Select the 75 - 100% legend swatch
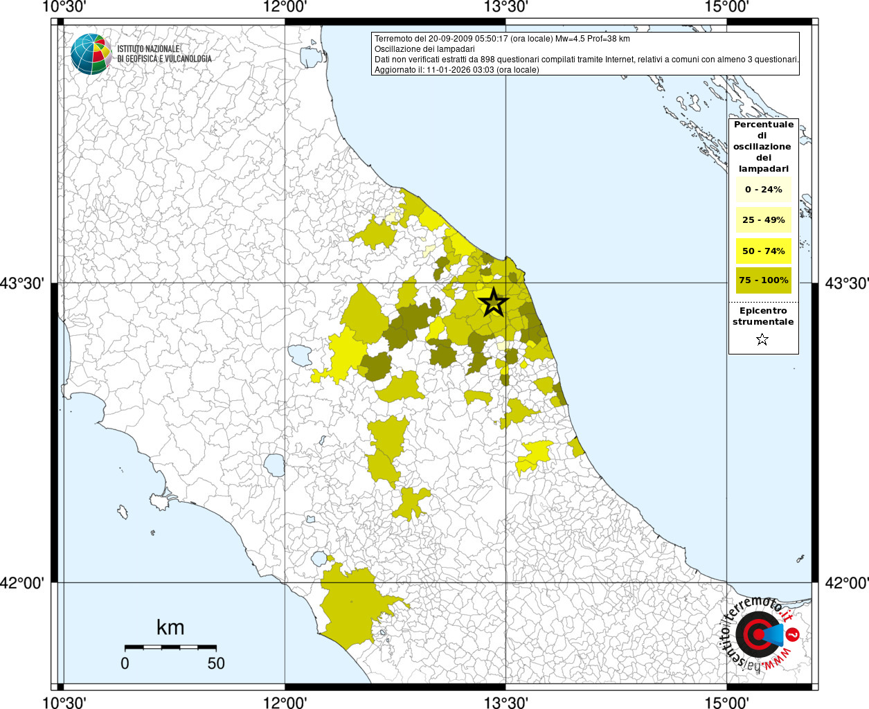 [763, 280]
